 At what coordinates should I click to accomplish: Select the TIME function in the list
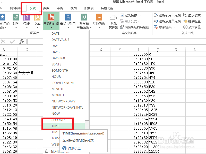64,126
